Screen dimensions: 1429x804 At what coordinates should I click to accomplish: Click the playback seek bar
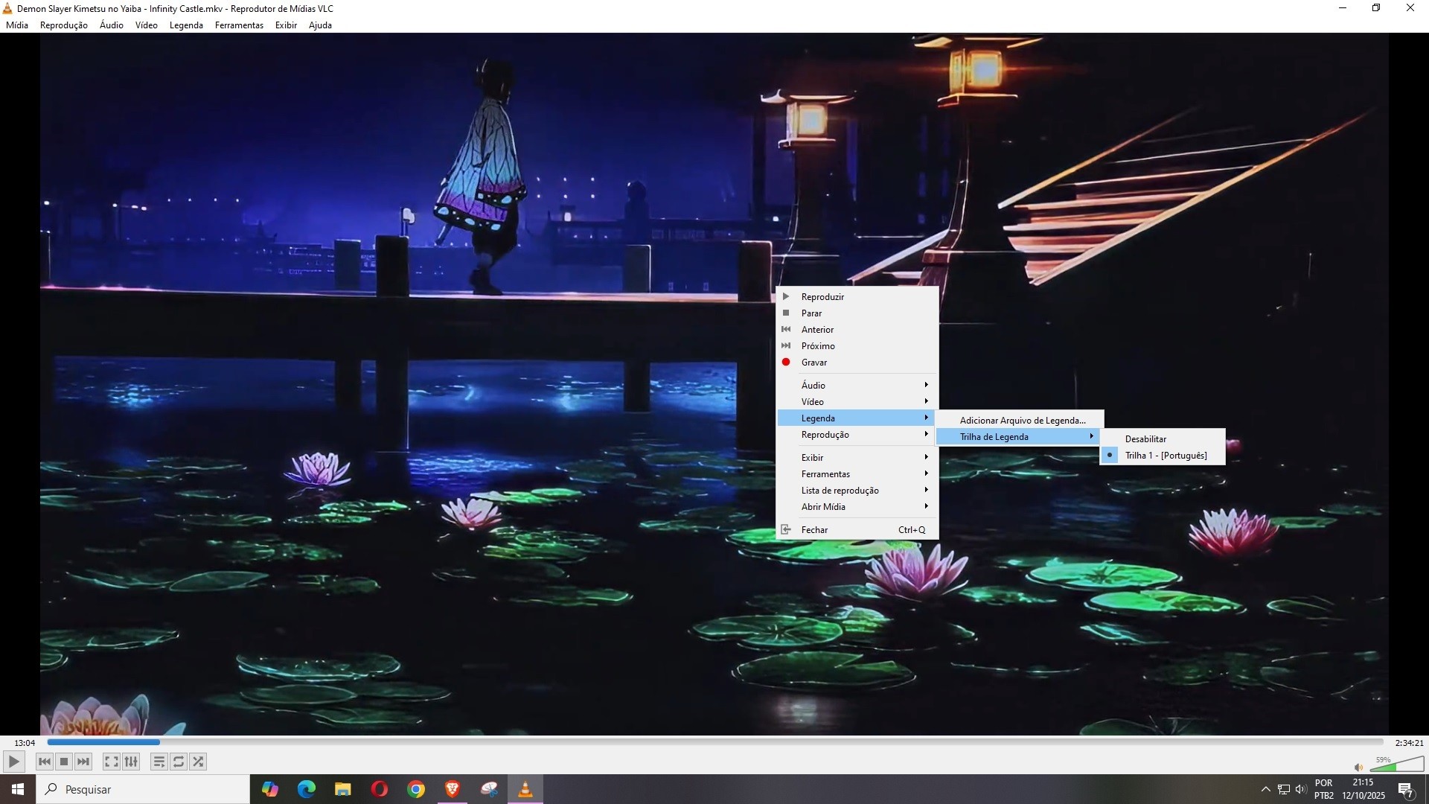click(714, 742)
